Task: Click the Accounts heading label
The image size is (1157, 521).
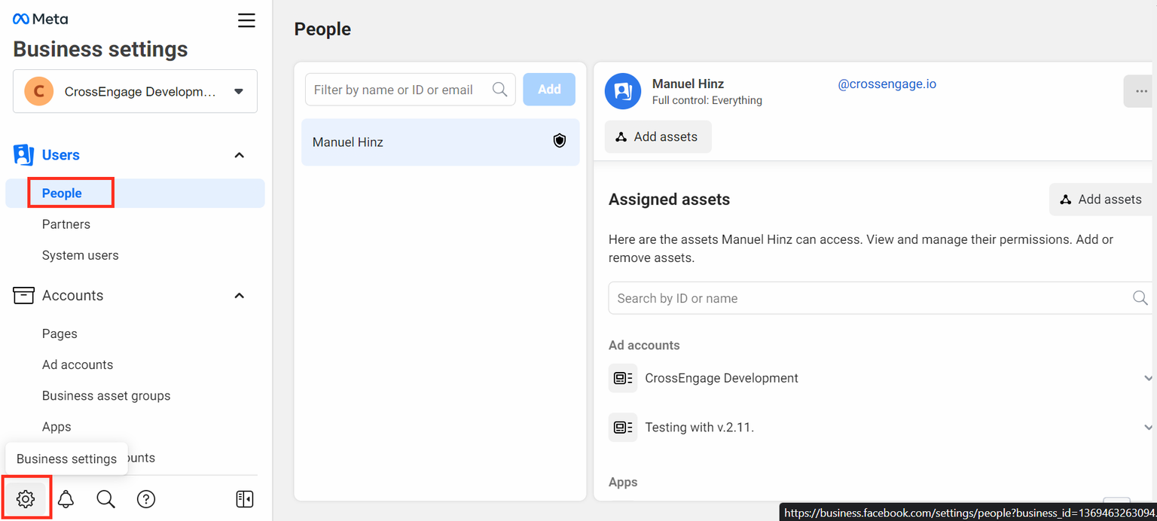Action: click(73, 296)
